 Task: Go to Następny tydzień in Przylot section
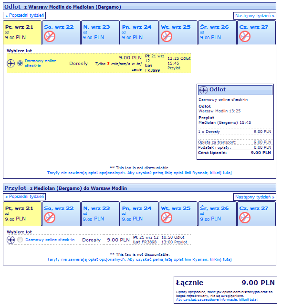click(255, 197)
